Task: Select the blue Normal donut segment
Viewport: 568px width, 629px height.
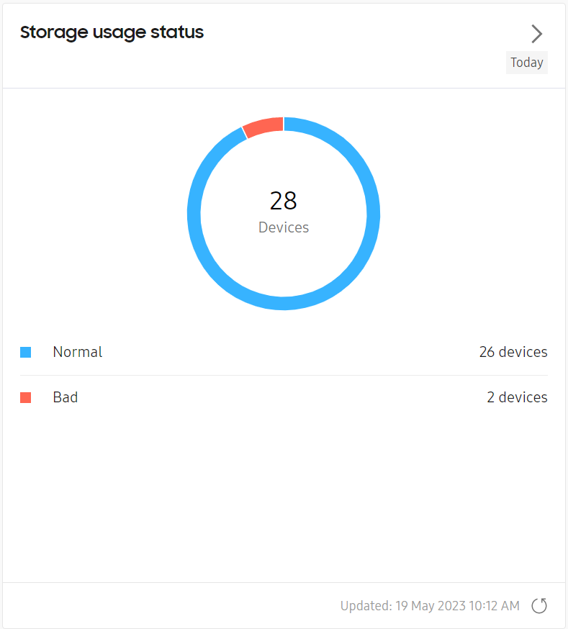Action: (373, 212)
